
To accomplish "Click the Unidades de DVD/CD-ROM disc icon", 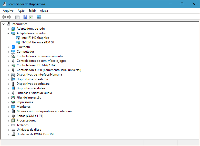I will click(x=13, y=134).
